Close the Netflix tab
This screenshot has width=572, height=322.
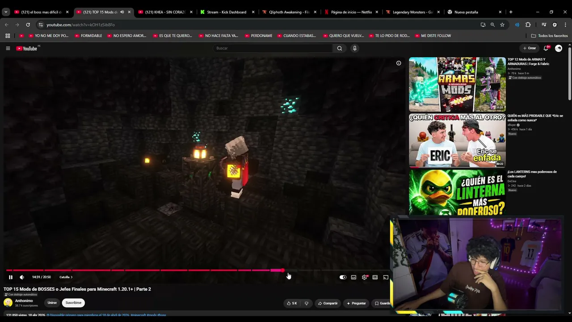(377, 12)
